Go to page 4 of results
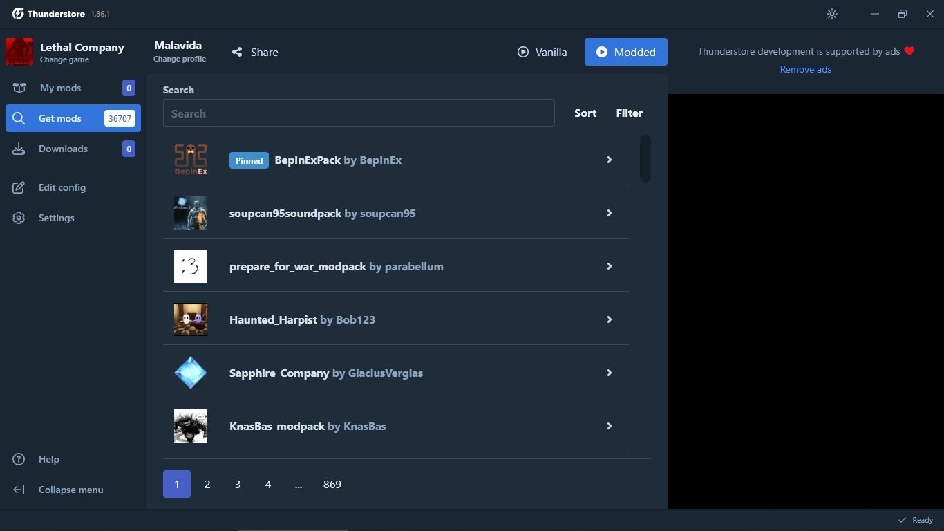944x531 pixels. tap(268, 484)
